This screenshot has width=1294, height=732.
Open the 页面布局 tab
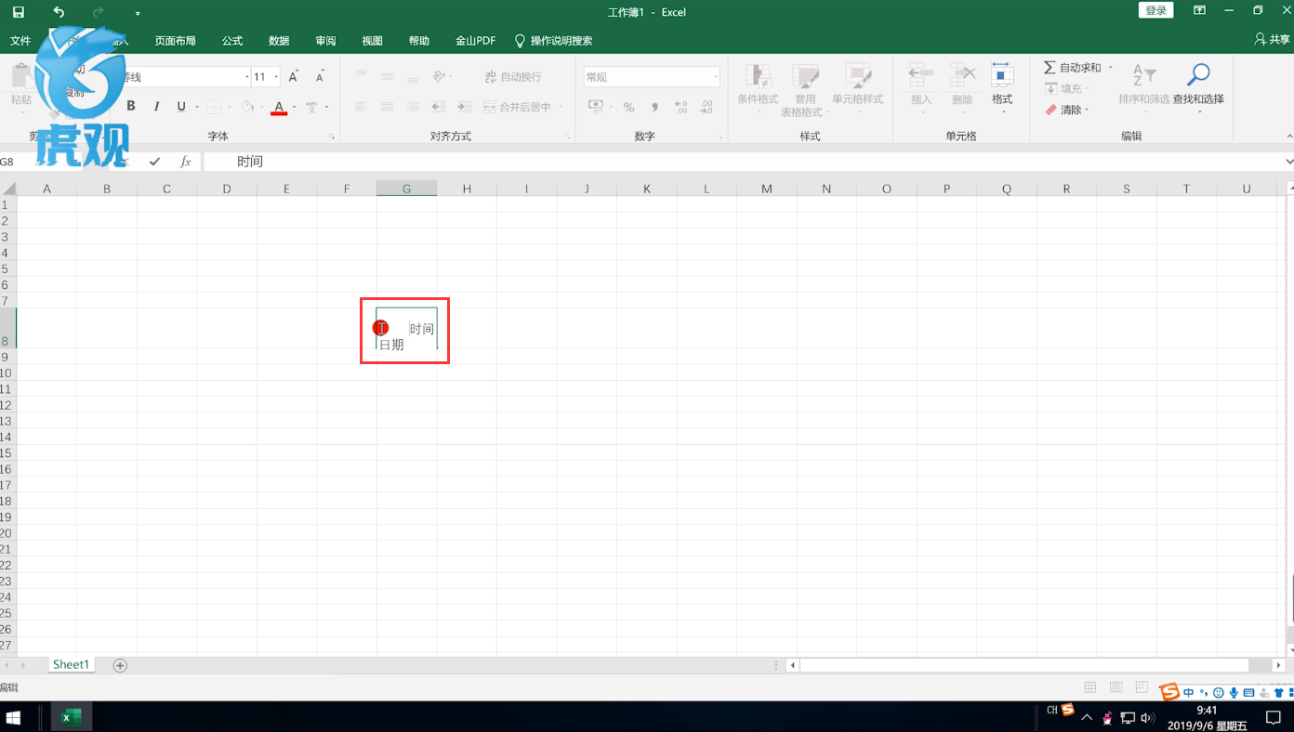[176, 41]
